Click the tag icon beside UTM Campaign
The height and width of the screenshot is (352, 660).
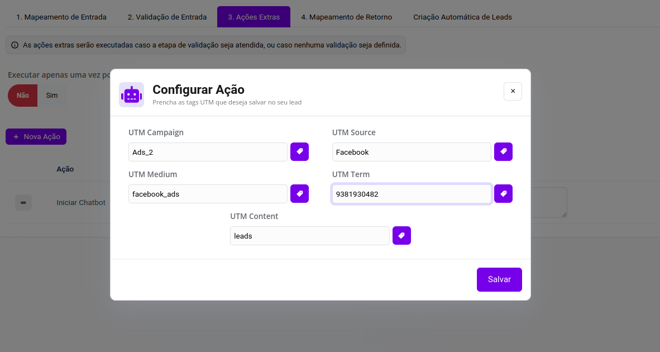[299, 151]
